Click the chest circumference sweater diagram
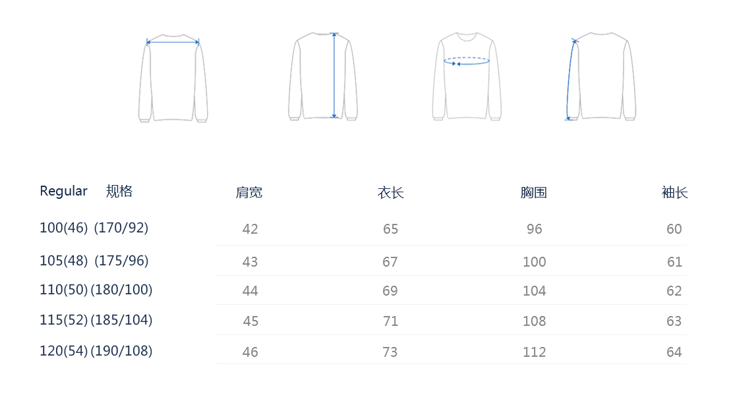Screen dimensions: 729x397 pyautogui.click(x=467, y=76)
